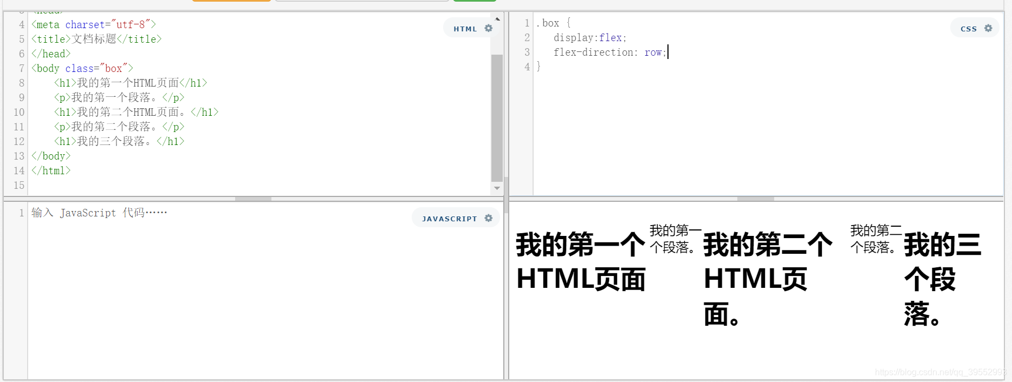Click the closing brace in CSS editor

[x=539, y=67]
